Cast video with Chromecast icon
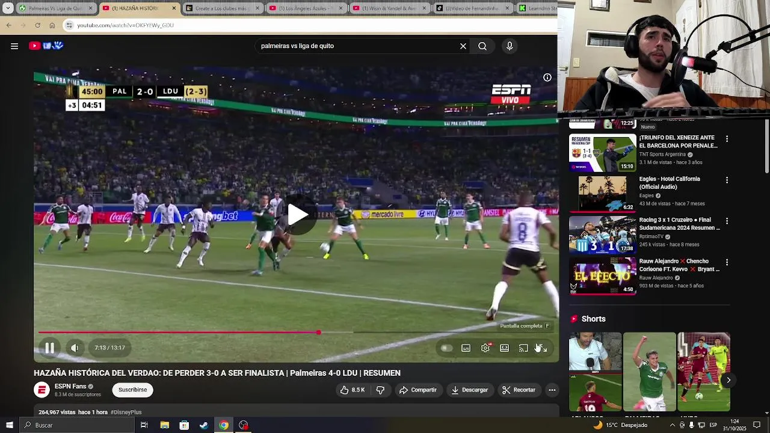Viewport: 770px width, 433px height. pyautogui.click(x=524, y=348)
